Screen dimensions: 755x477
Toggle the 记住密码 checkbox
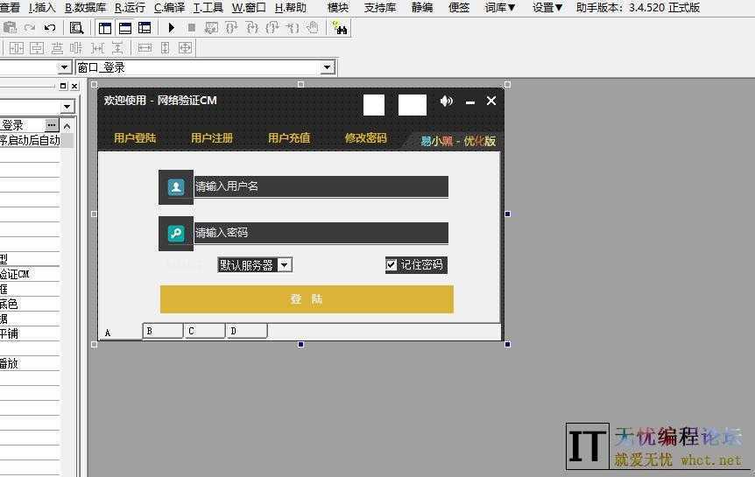pyautogui.click(x=392, y=265)
